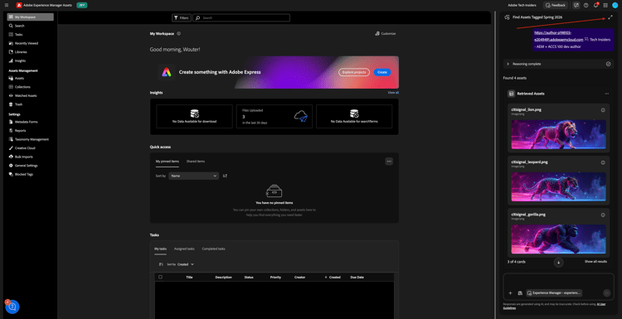Click the Adobe Experience Manager logo
The image size is (622, 319).
click(x=18, y=5)
